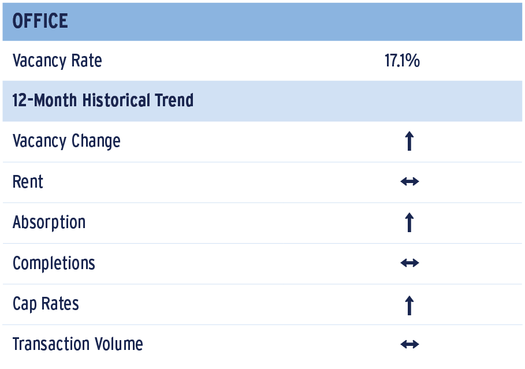This screenshot has height=369, width=525.
Task: Click the light blue Historical Trend band
Action: 262,101
